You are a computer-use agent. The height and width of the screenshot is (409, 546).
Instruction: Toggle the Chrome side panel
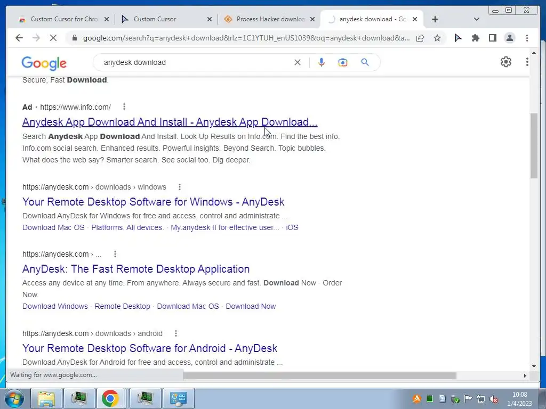click(492, 38)
